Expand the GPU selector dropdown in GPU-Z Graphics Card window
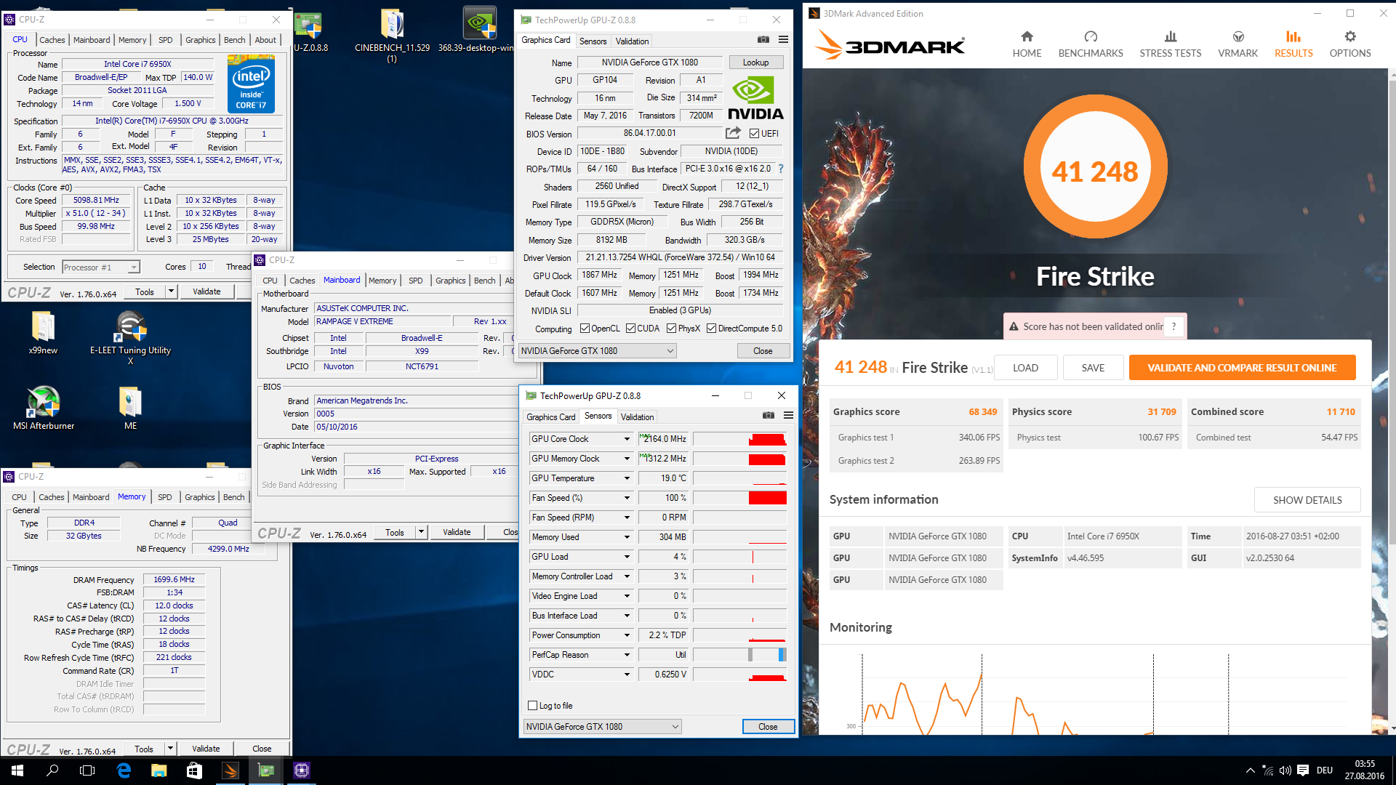This screenshot has height=785, width=1396. (x=598, y=351)
